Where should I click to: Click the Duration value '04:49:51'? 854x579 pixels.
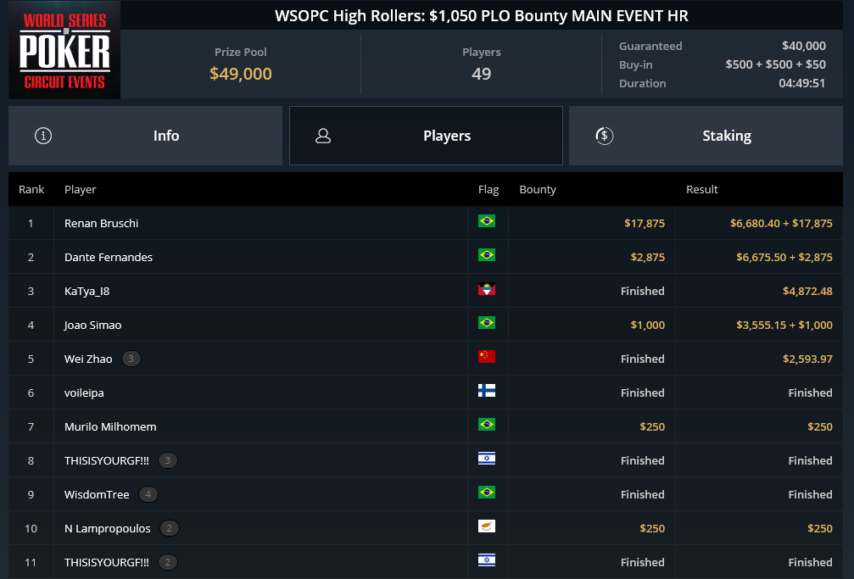(x=801, y=83)
